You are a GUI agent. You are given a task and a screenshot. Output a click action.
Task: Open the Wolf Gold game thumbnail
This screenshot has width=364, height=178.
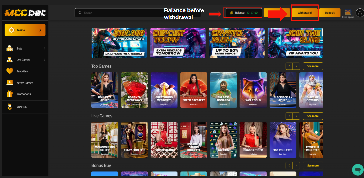pos(253,90)
